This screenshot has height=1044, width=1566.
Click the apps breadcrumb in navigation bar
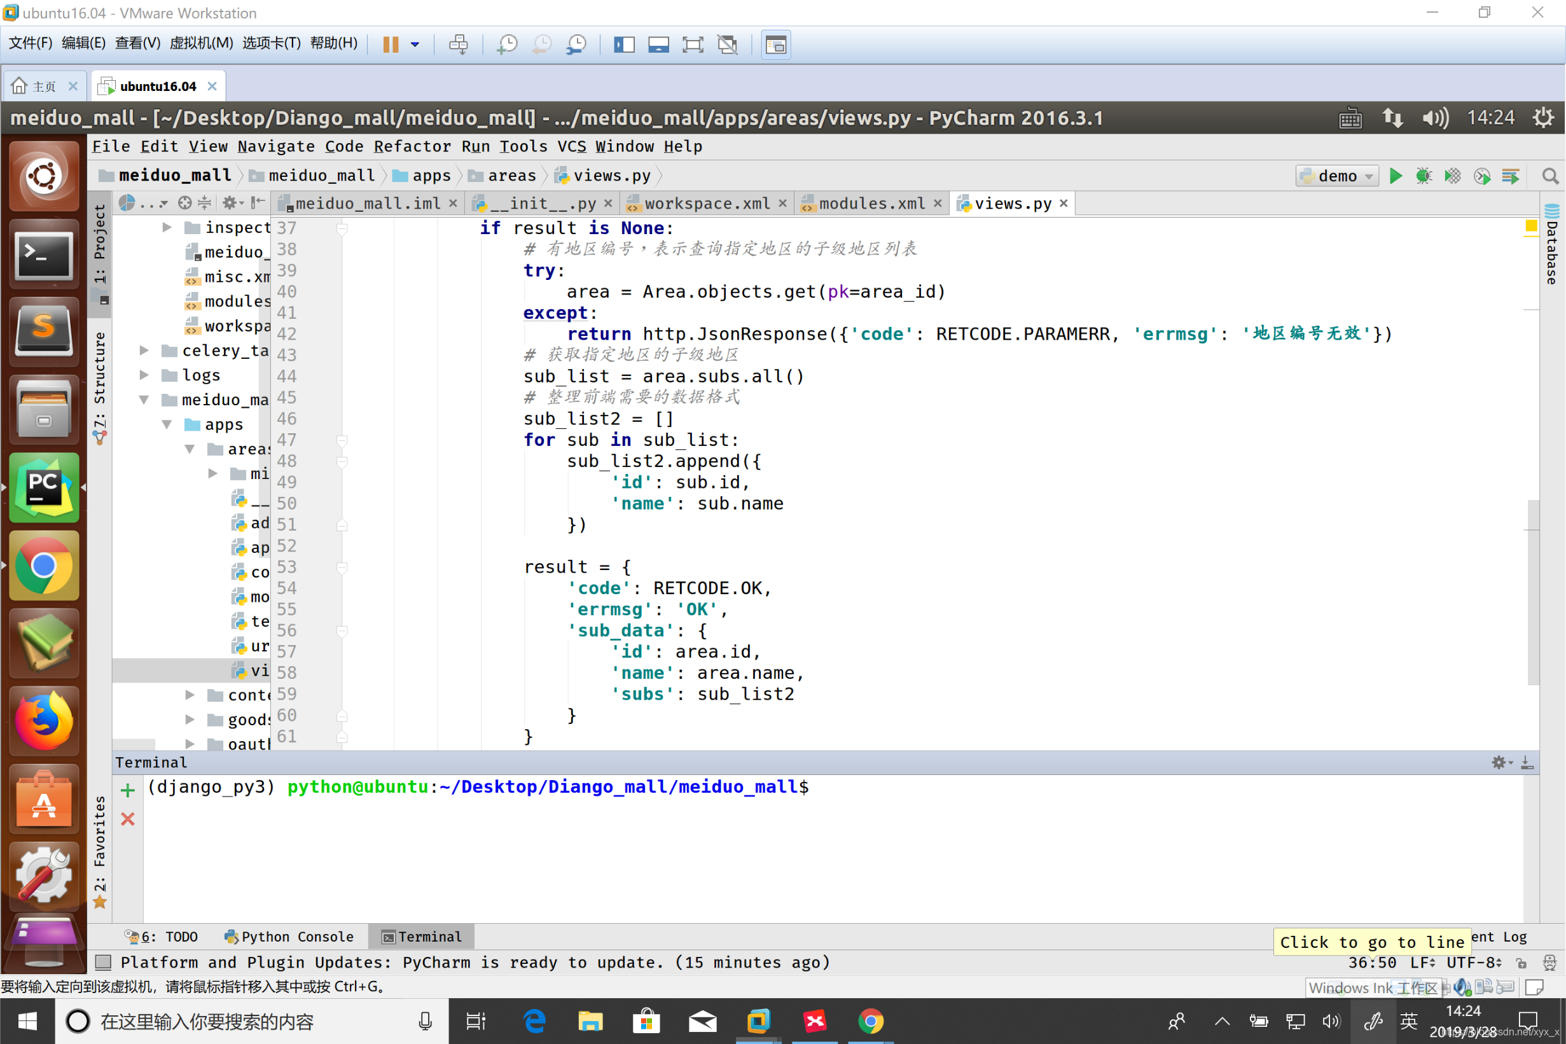tap(422, 175)
